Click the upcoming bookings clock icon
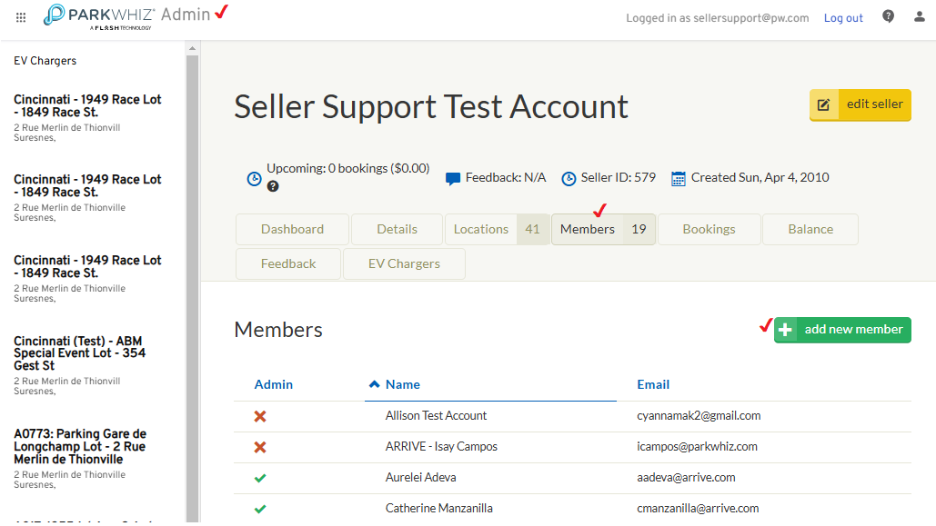The image size is (936, 526). [255, 178]
